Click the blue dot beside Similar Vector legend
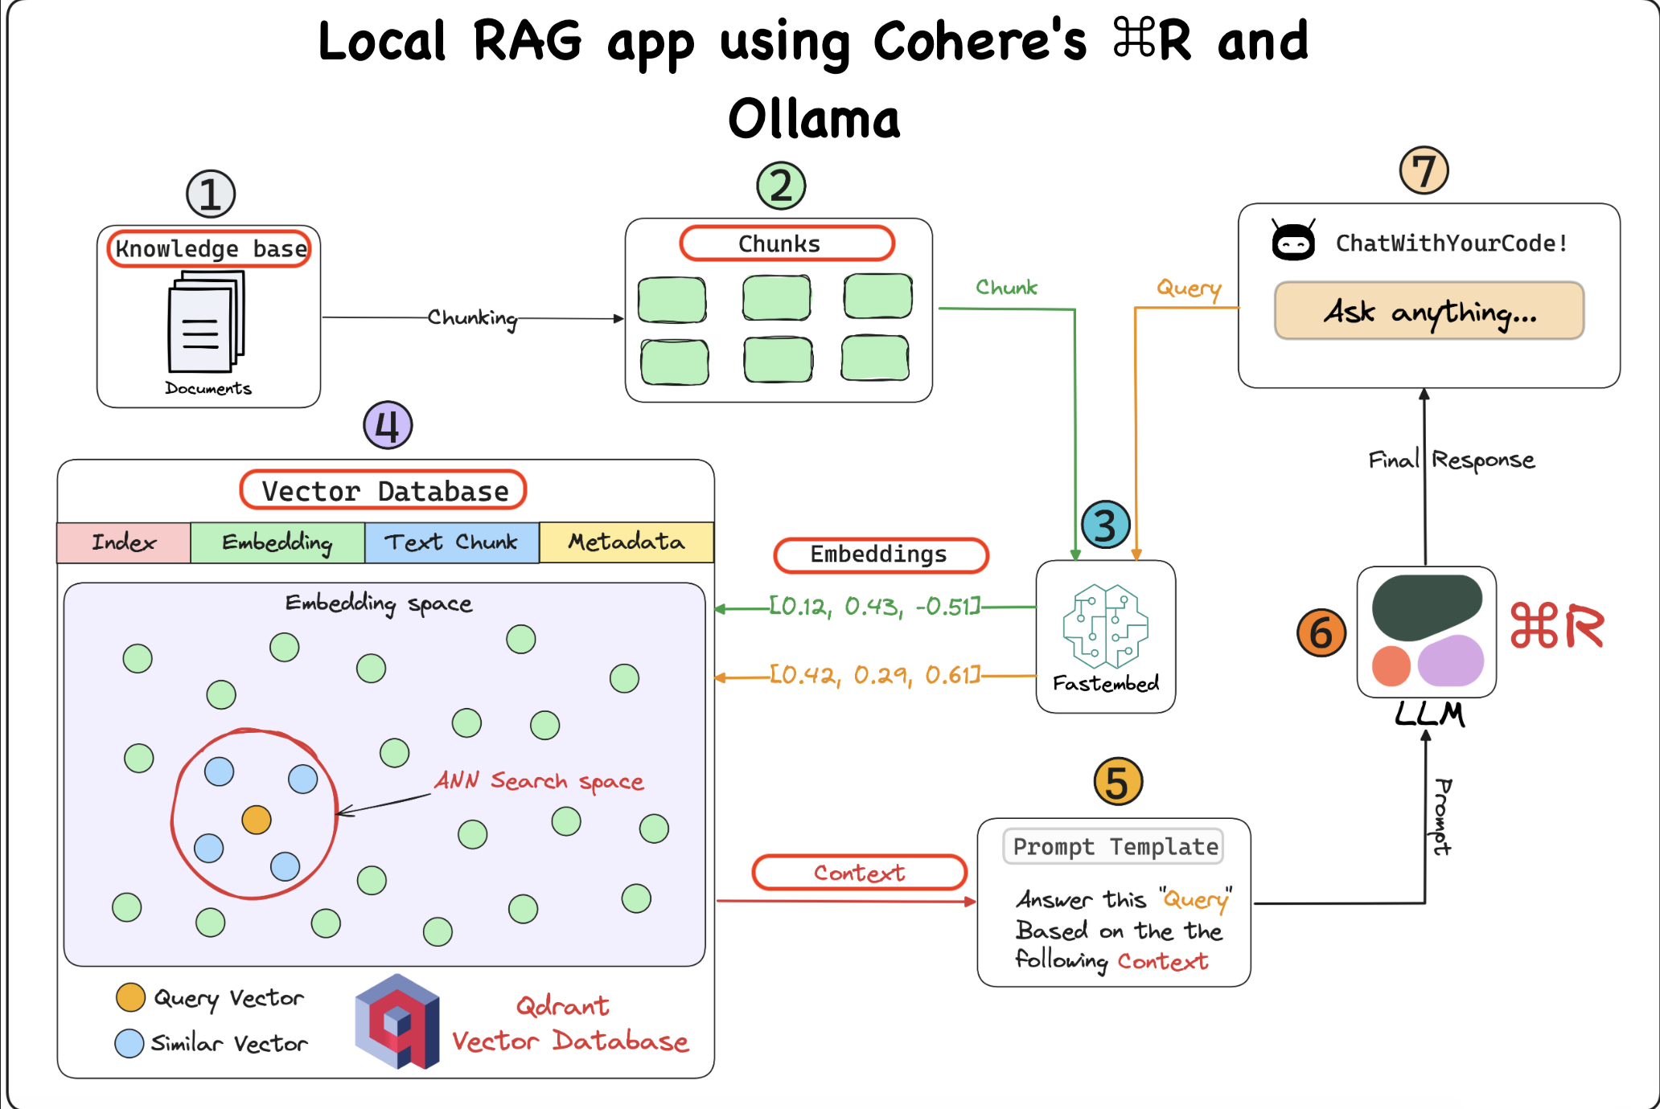 point(129,1043)
